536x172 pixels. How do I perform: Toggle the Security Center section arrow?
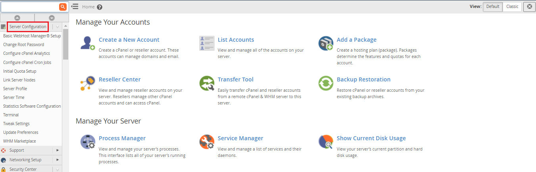[58, 169]
